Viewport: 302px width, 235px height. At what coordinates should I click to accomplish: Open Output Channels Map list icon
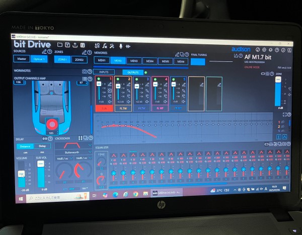85,79
